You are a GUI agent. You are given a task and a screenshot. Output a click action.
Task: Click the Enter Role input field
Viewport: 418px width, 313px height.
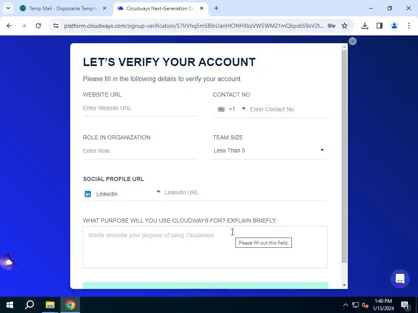pyautogui.click(x=140, y=151)
